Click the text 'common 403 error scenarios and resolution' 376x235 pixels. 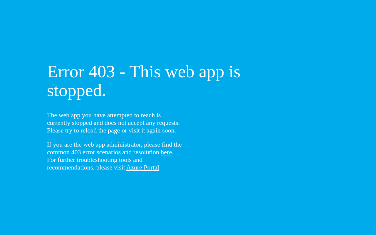tap(103, 152)
